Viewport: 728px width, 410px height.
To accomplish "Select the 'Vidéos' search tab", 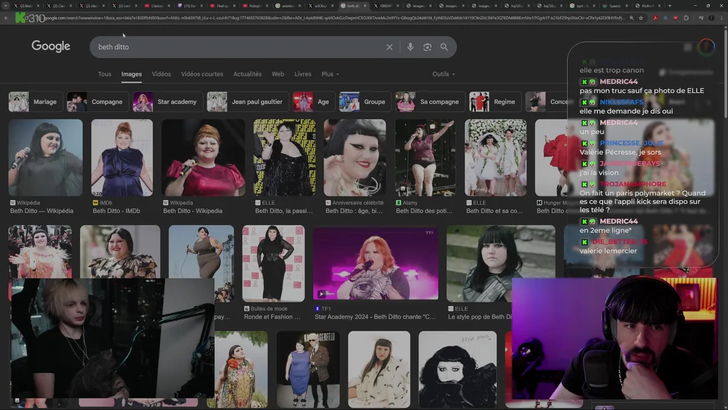I will click(x=162, y=74).
